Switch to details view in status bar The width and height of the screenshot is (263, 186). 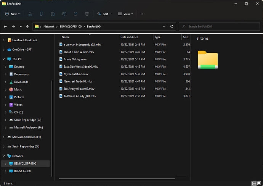click(254, 183)
